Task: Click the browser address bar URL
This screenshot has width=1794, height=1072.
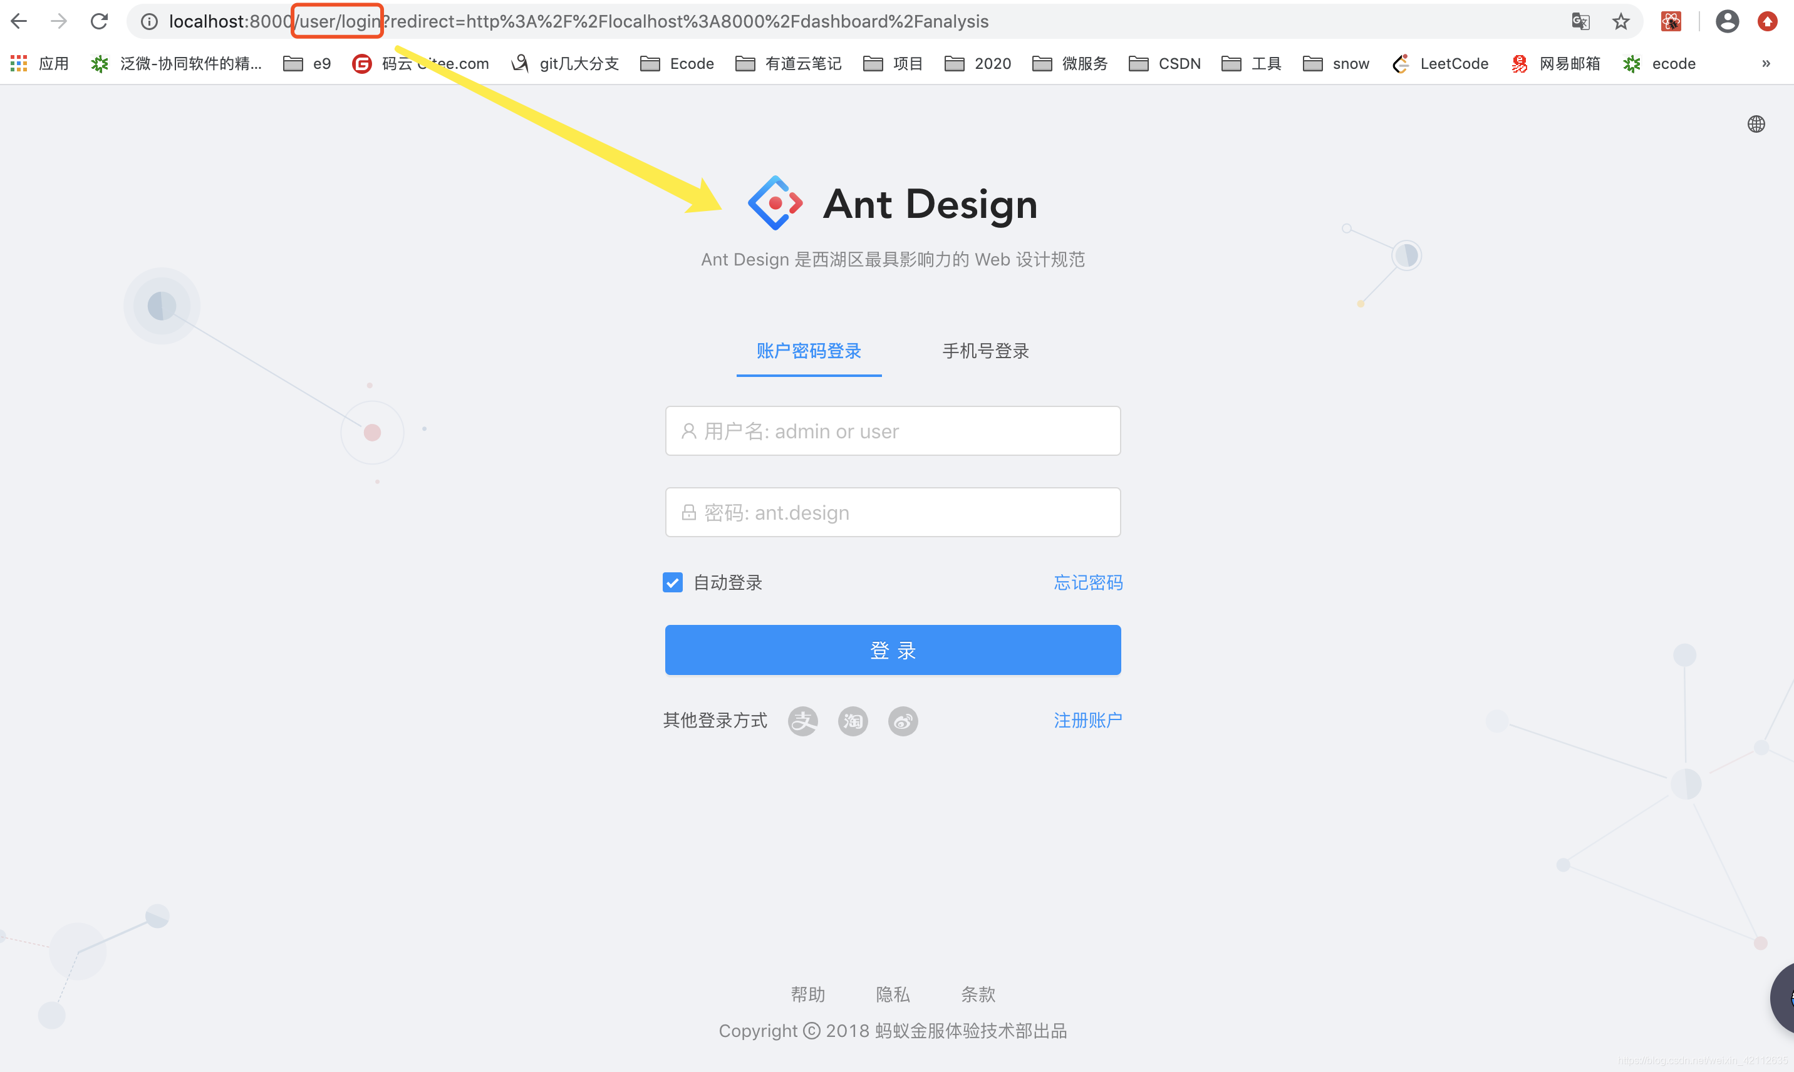Action: tap(578, 22)
